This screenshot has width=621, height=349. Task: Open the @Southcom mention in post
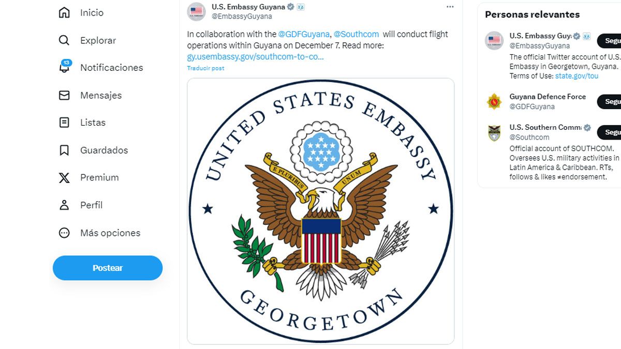356,34
